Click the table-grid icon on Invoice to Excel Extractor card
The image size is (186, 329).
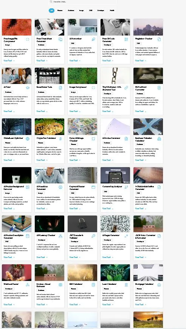pos(60,285)
